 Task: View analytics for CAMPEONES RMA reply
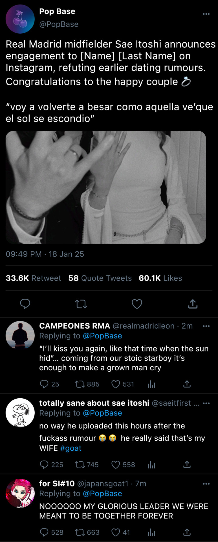pos(151,384)
